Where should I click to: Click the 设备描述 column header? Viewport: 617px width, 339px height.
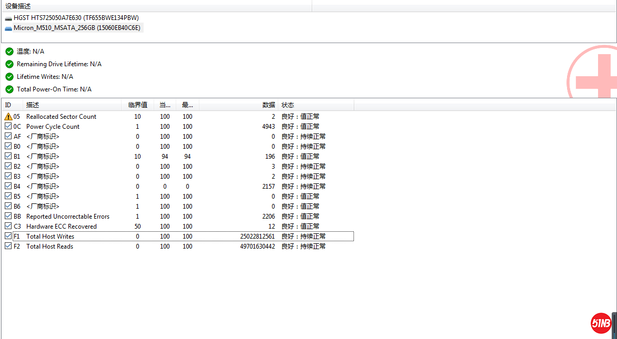coord(157,7)
